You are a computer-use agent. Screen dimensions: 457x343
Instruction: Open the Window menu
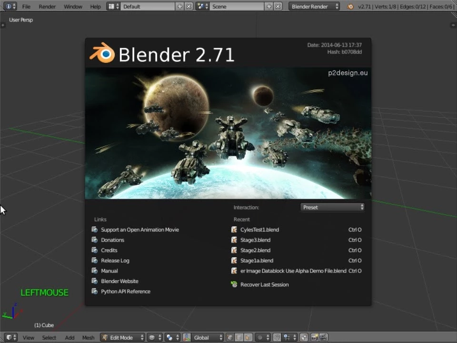73,6
